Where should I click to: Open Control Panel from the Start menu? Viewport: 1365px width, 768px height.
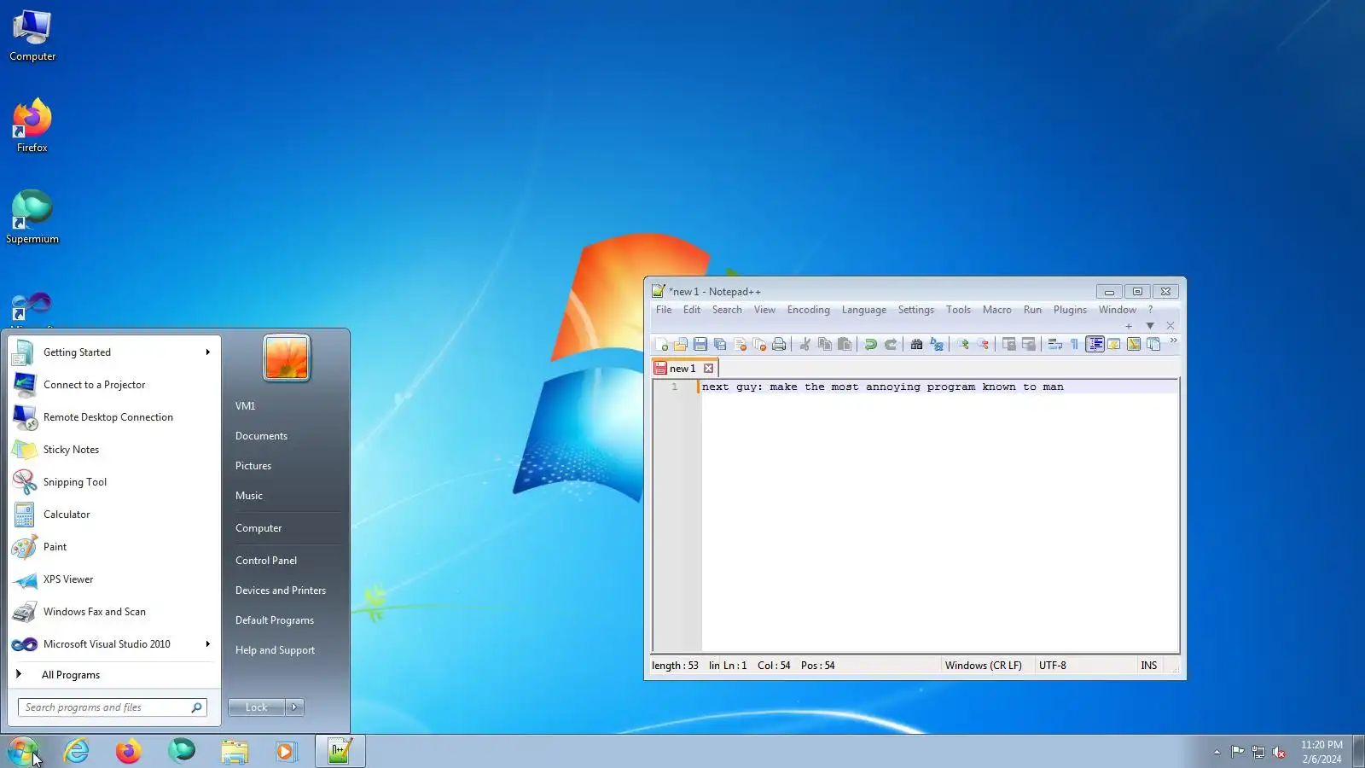click(x=266, y=561)
